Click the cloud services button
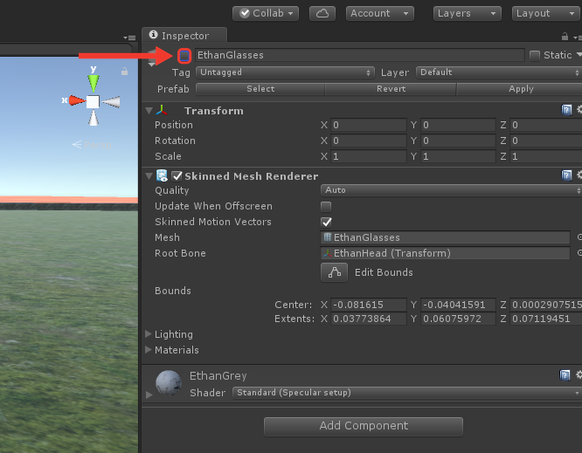Viewport: 582px width, 453px height. [322, 14]
